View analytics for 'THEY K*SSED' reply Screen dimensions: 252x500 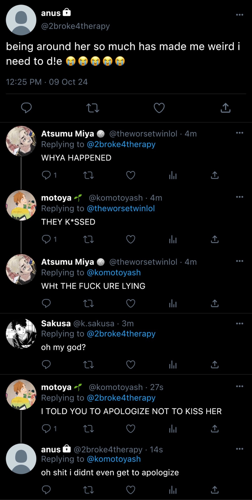pyautogui.click(x=173, y=239)
